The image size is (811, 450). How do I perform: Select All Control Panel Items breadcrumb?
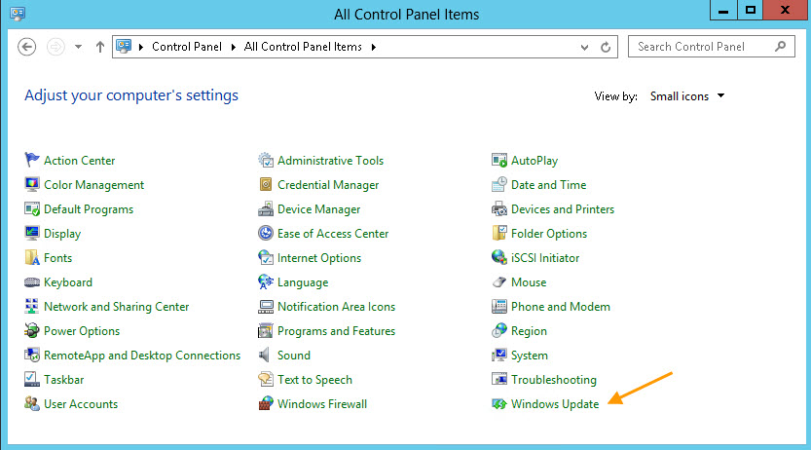pos(303,47)
